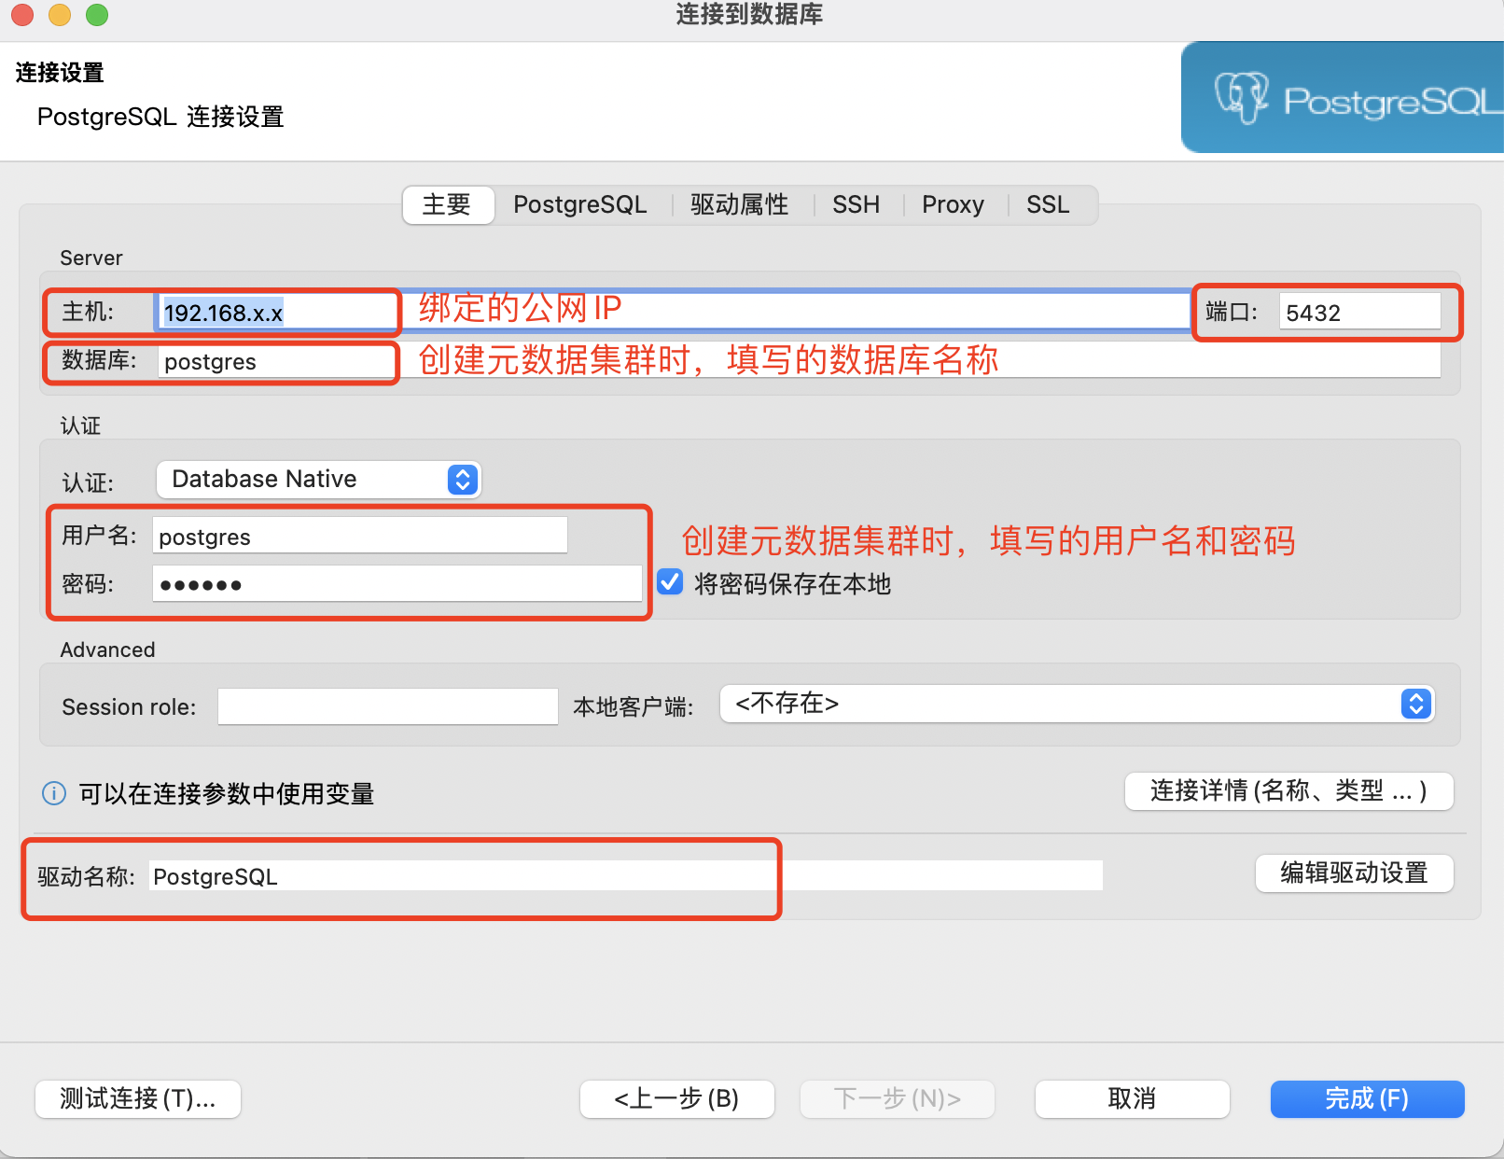This screenshot has height=1159, width=1504.
Task: Click the info icon about connection variables
Action: click(x=53, y=793)
